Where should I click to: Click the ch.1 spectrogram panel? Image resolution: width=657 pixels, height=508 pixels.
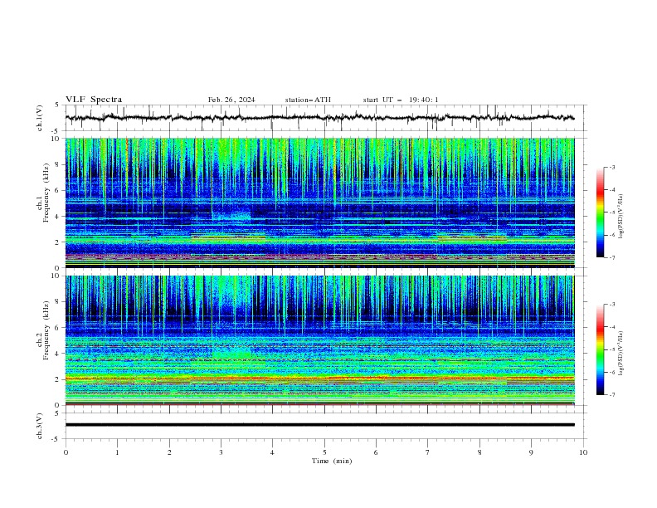319,203
